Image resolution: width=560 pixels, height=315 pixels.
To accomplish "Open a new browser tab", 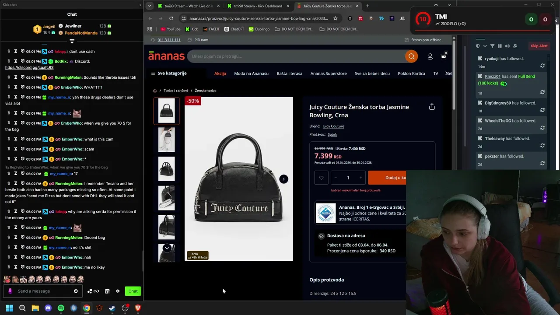I will [x=367, y=6].
